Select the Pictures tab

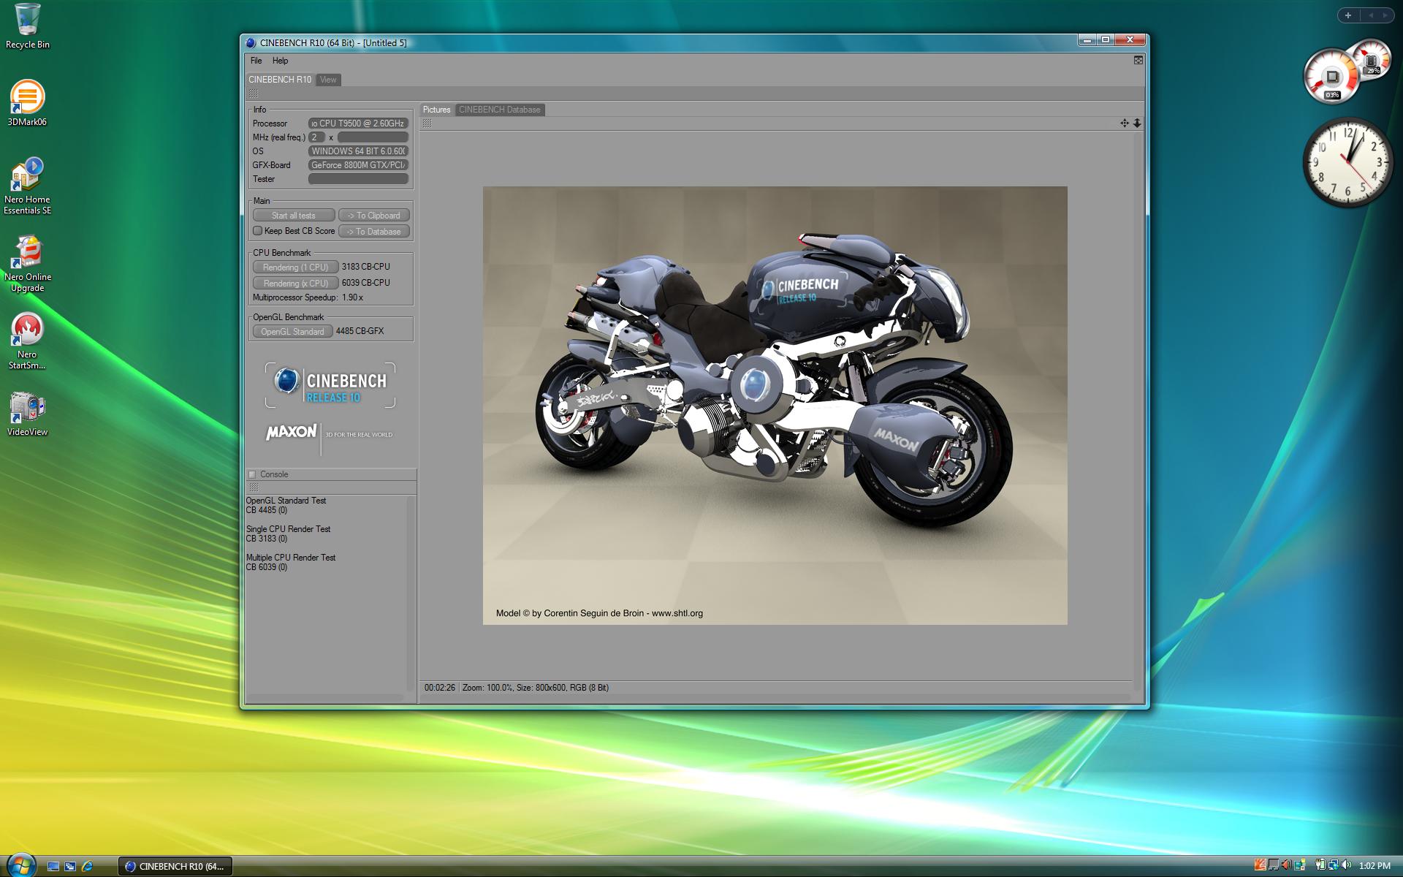pyautogui.click(x=437, y=110)
